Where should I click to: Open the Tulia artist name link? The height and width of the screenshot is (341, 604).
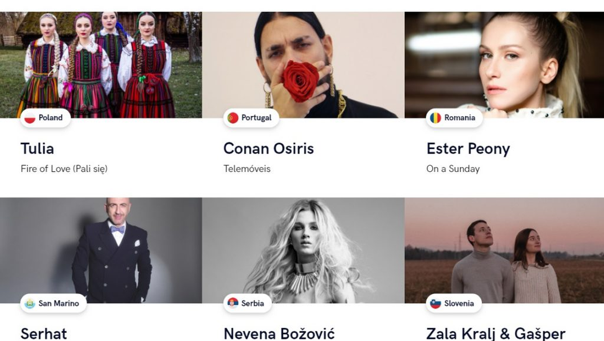tap(37, 148)
